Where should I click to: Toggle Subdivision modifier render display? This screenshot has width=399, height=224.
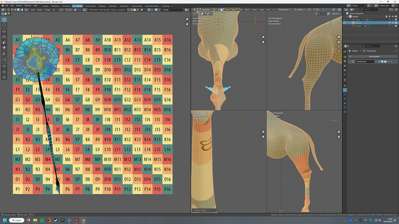385,61
